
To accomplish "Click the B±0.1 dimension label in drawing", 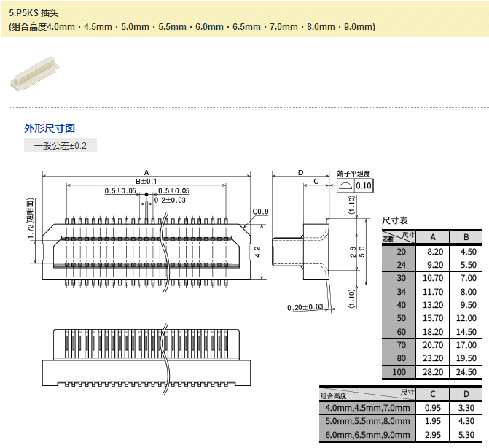I will pyautogui.click(x=146, y=181).
